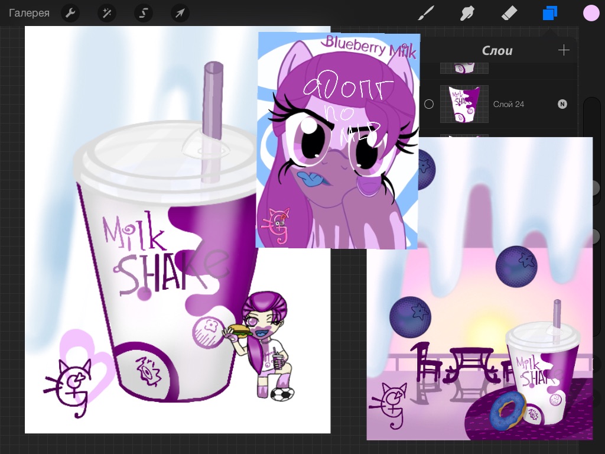This screenshot has width=605, height=454.
Task: Click the Слои panel title
Action: (x=497, y=51)
